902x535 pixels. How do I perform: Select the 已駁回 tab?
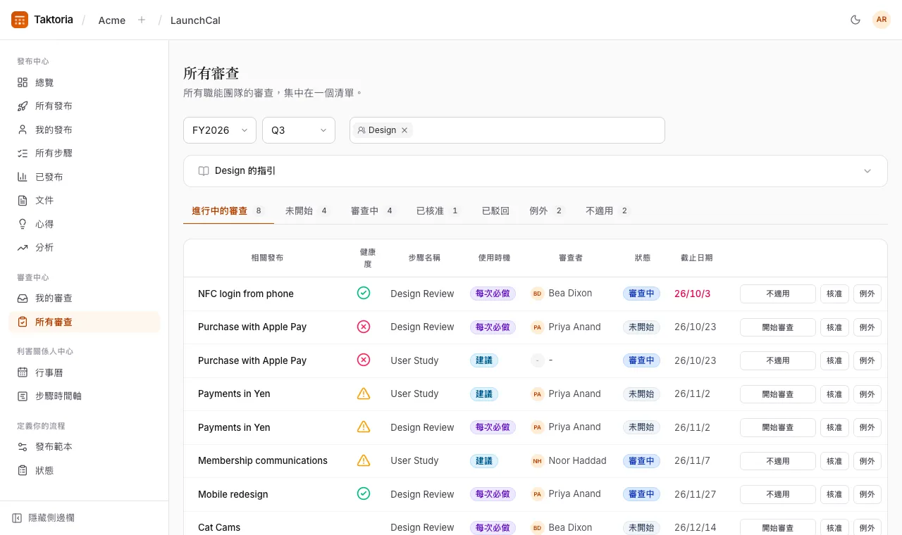tap(495, 210)
